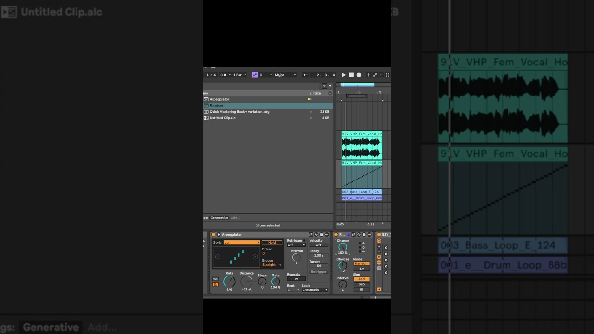The image size is (594, 334).
Task: Click the Arrangement Record button
Action: click(359, 75)
